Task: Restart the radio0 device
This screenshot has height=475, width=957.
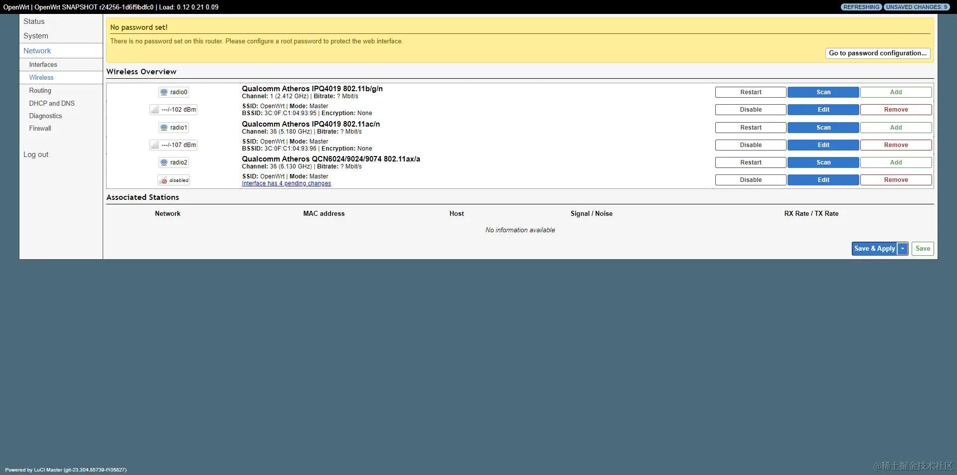Action: tap(751, 92)
